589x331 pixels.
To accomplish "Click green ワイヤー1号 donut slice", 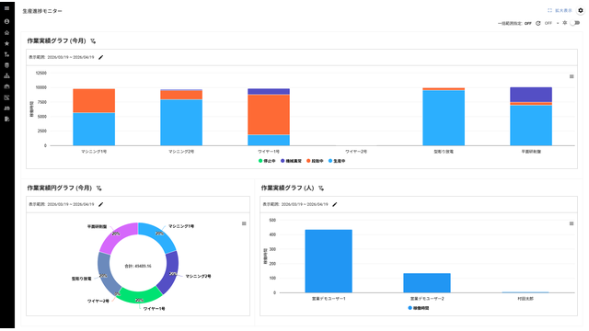I will (x=140, y=296).
